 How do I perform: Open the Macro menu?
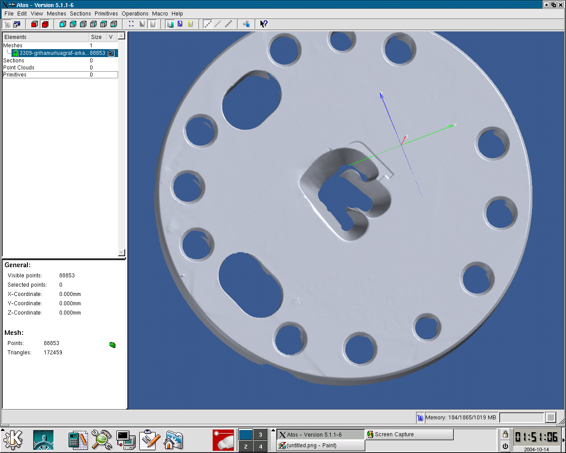pyautogui.click(x=160, y=14)
